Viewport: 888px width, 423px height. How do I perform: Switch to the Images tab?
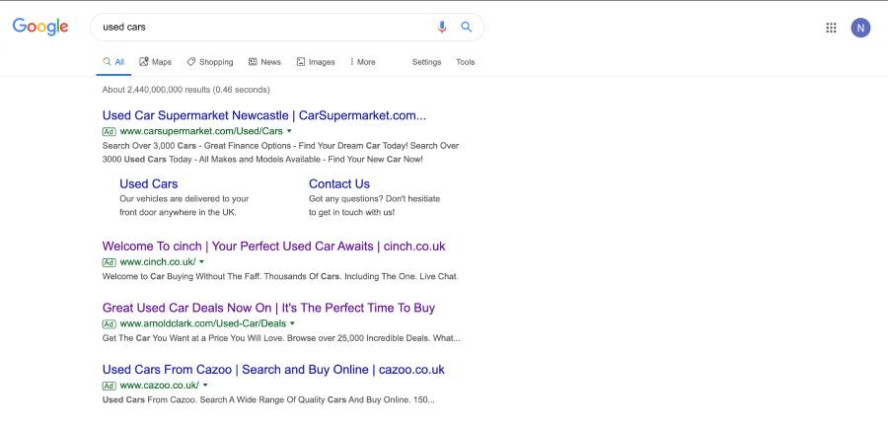click(316, 62)
